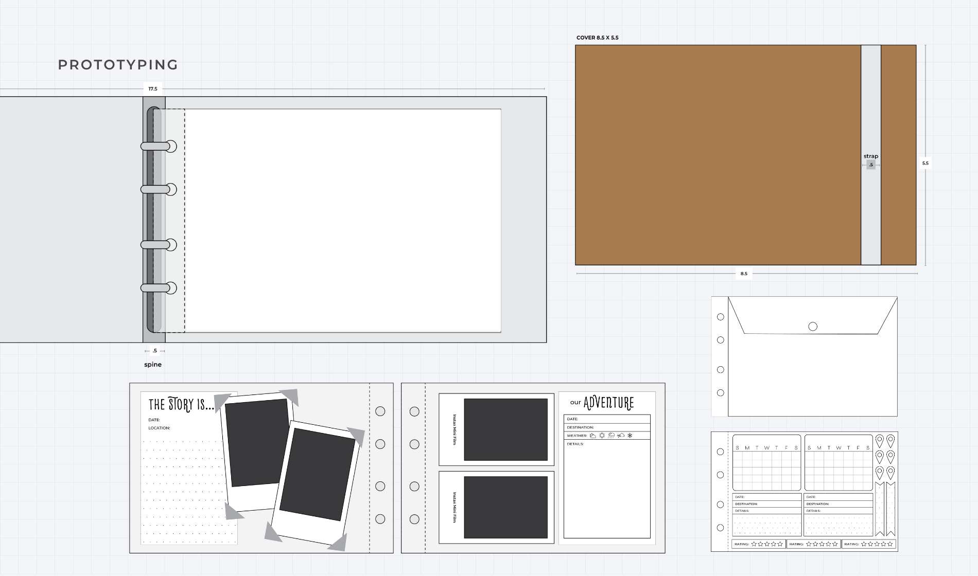The height and width of the screenshot is (576, 978).
Task: Toggle a star in the middle RATING row
Action: tap(822, 544)
